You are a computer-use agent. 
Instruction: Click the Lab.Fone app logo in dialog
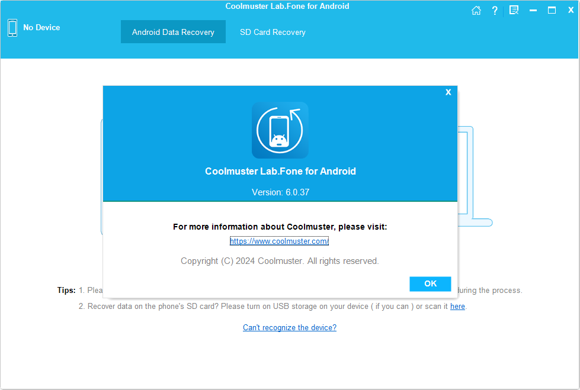click(x=280, y=130)
